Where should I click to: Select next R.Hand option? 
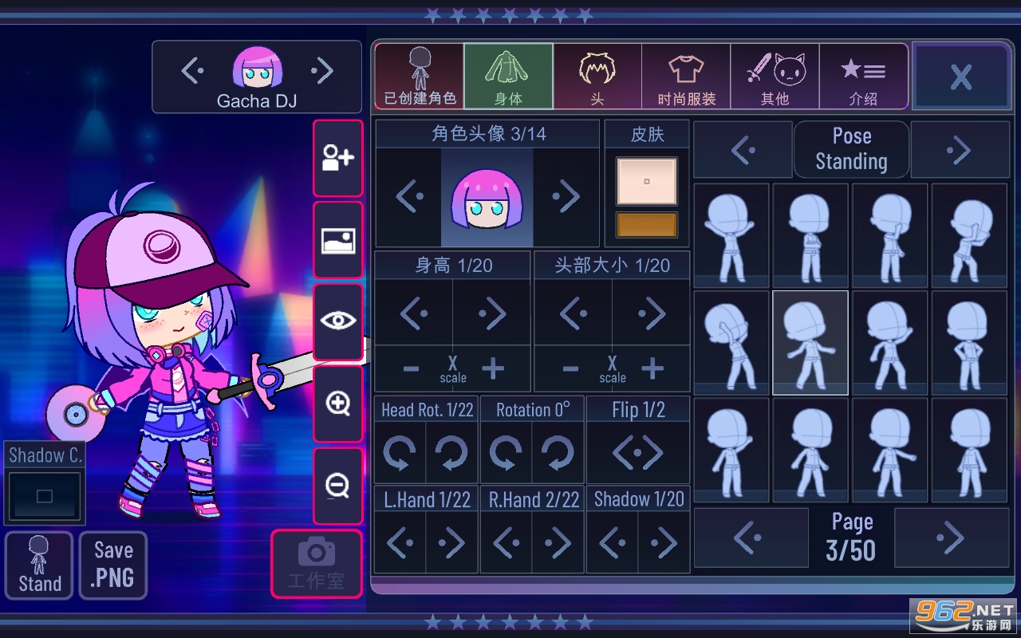pos(558,542)
